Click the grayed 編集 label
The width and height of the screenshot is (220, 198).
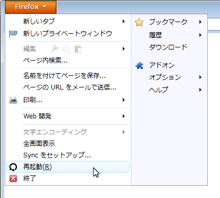(30, 48)
